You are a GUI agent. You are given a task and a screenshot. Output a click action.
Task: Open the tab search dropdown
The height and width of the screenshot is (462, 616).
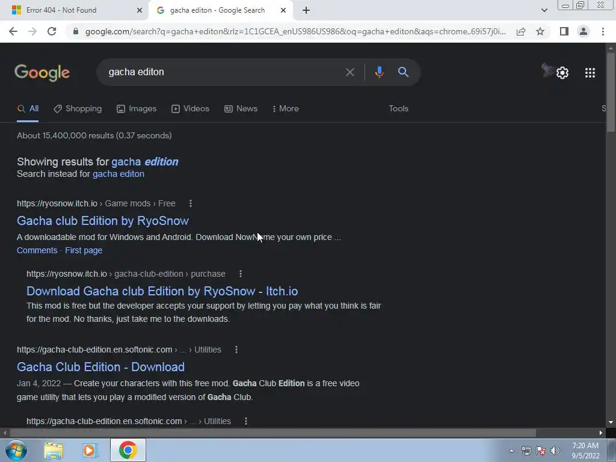point(544,10)
